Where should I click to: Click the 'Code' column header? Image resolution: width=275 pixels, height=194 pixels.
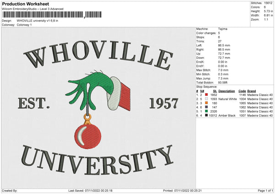point(242,91)
